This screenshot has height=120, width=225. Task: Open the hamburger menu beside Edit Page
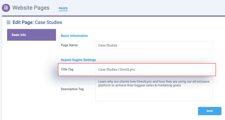tap(9, 22)
